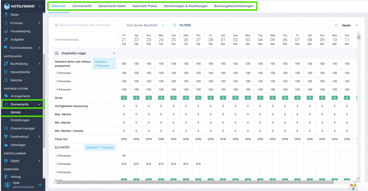Open Dynamische Raten tab
368x191 pixels.
point(112,6)
